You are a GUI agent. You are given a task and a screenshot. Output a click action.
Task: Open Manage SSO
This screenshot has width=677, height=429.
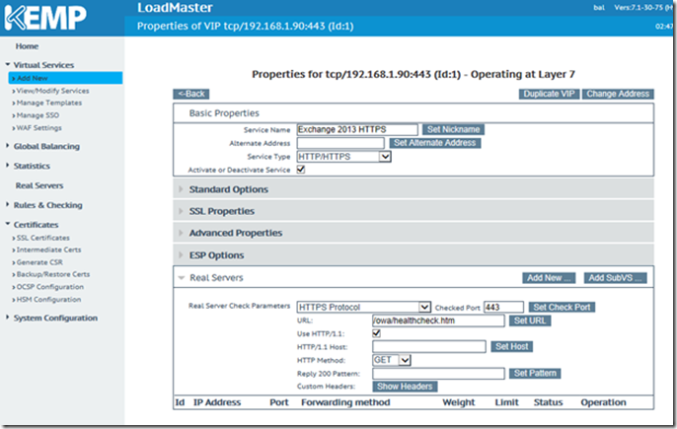coord(38,115)
